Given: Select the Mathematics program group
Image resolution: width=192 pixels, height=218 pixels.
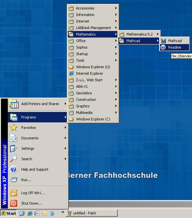Looking at the screenshot, I should (x=93, y=34).
